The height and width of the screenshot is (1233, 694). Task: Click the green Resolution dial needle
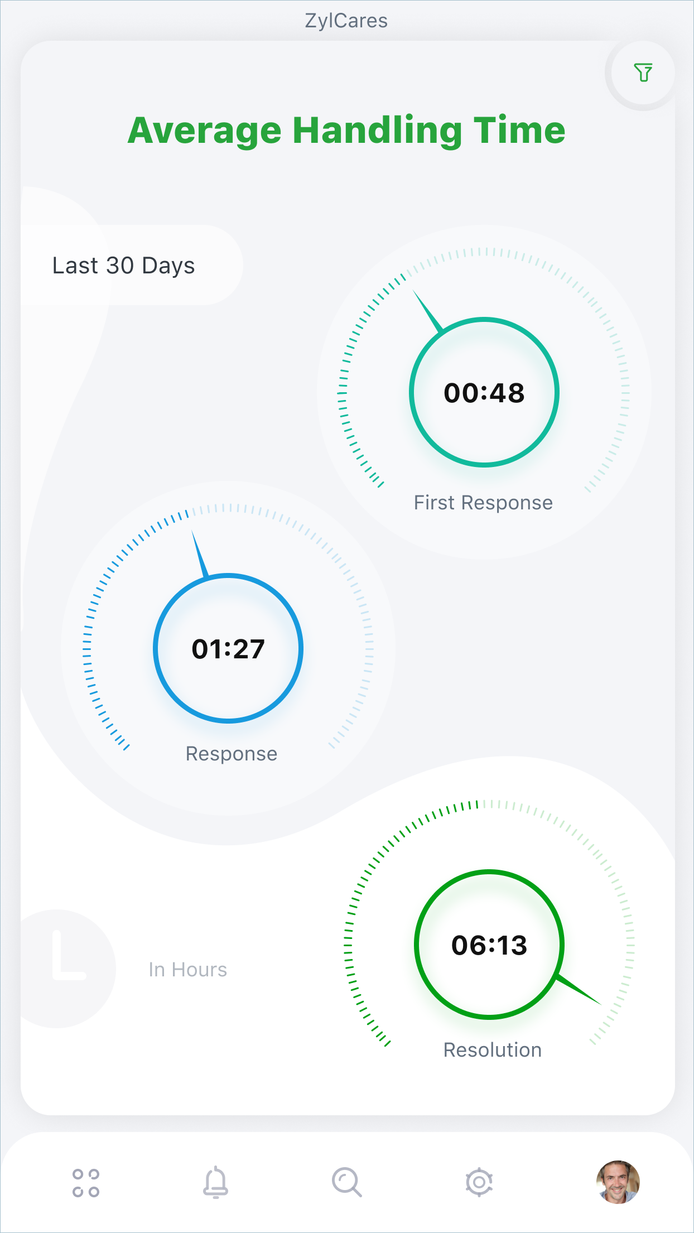(579, 990)
